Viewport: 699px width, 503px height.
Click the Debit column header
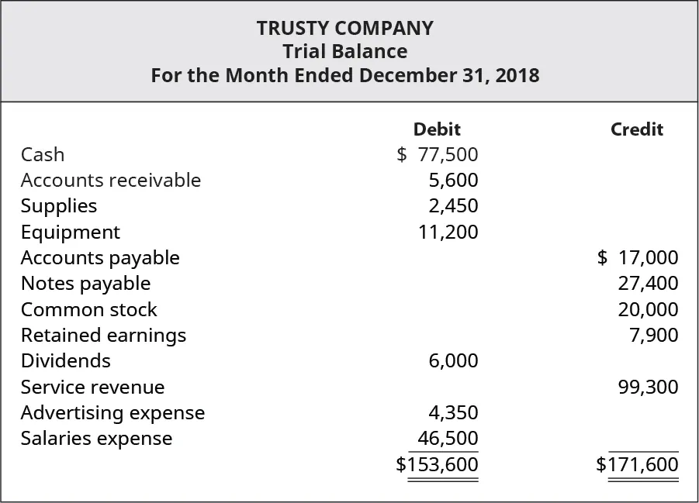pos(437,129)
